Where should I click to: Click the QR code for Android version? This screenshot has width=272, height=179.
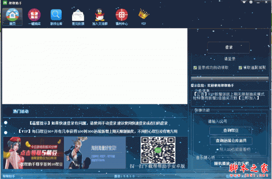click(158, 150)
